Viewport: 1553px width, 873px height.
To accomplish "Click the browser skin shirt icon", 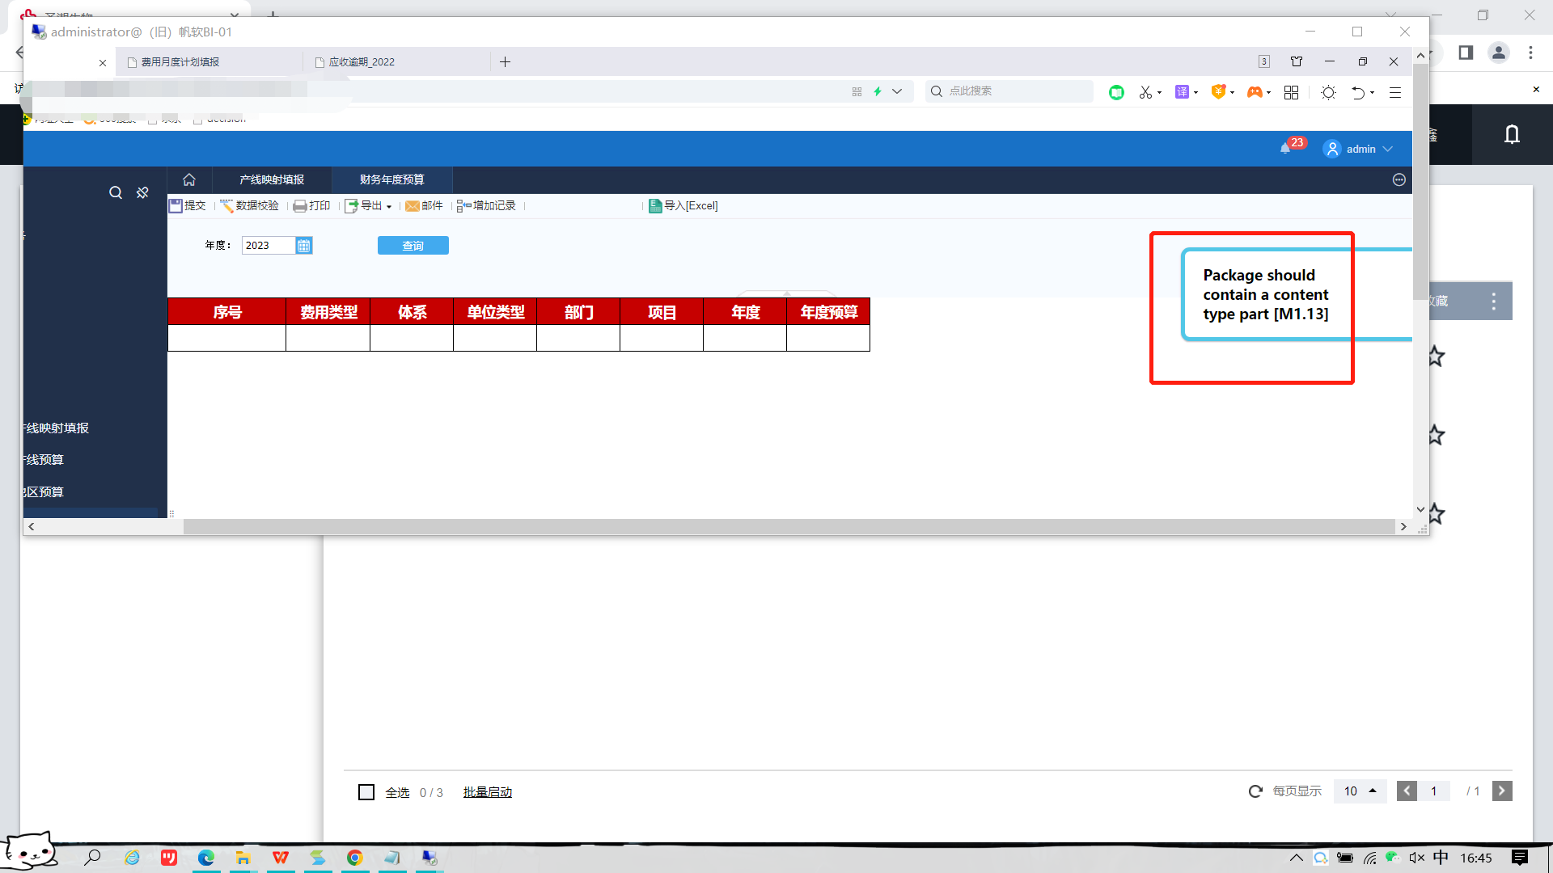I will (1297, 61).
